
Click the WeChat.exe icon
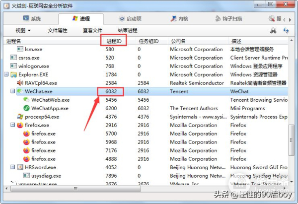[20, 91]
